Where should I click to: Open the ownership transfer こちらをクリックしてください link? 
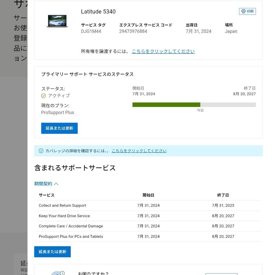[163, 51]
